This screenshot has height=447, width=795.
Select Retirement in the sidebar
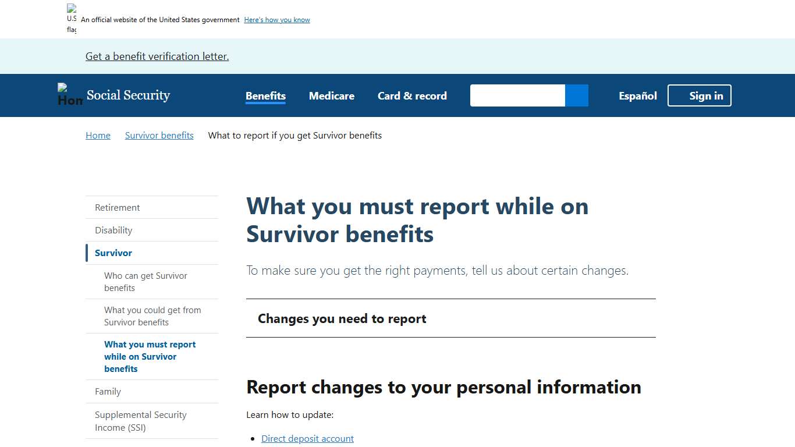coord(117,207)
